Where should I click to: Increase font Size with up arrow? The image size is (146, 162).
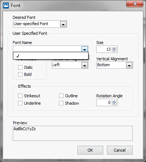click(x=114, y=48)
